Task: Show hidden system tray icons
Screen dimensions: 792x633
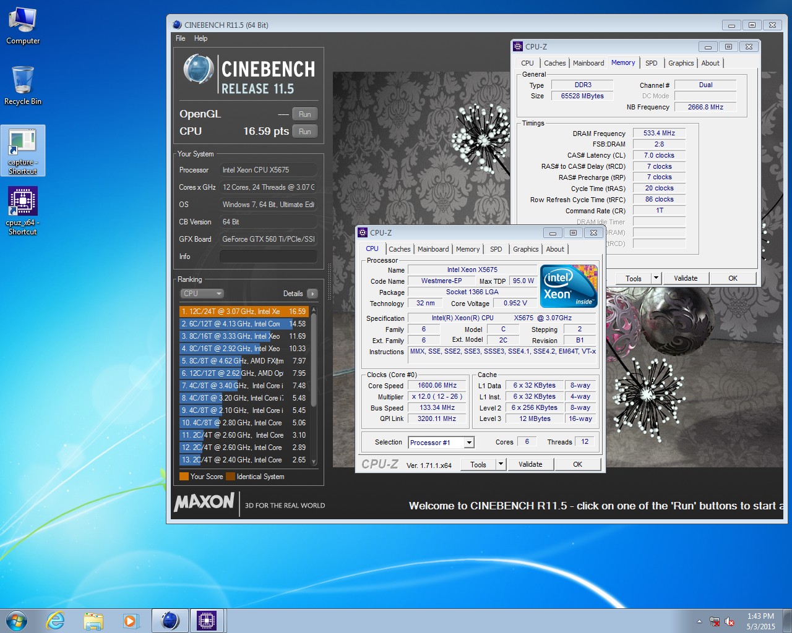Action: (699, 621)
